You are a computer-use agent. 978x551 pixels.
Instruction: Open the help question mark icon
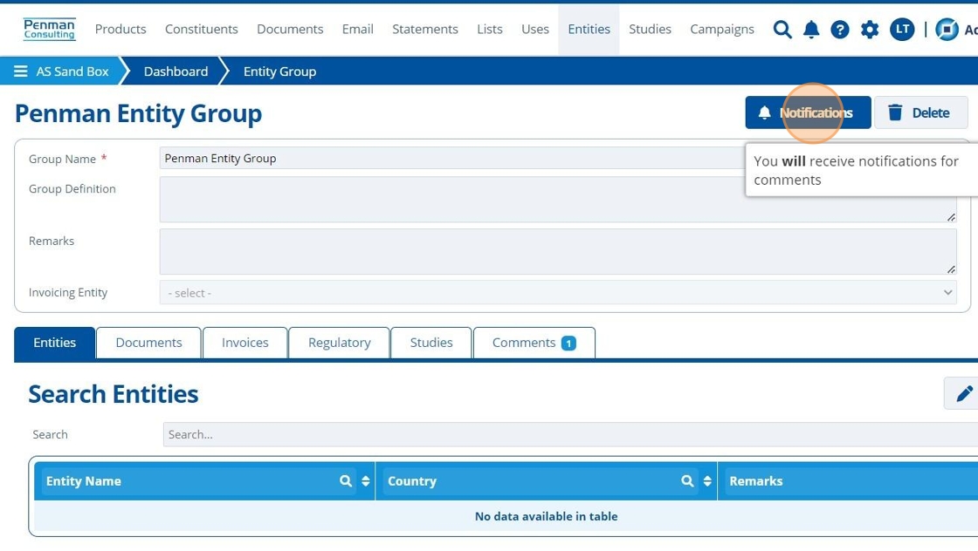(x=840, y=30)
